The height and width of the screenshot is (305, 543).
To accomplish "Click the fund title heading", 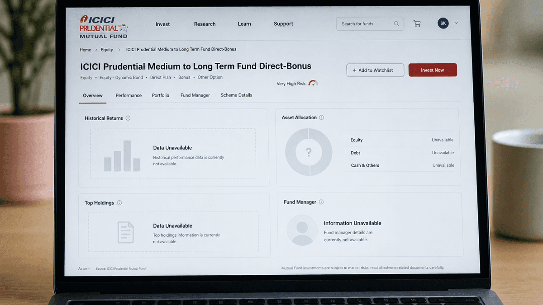I will (x=196, y=66).
